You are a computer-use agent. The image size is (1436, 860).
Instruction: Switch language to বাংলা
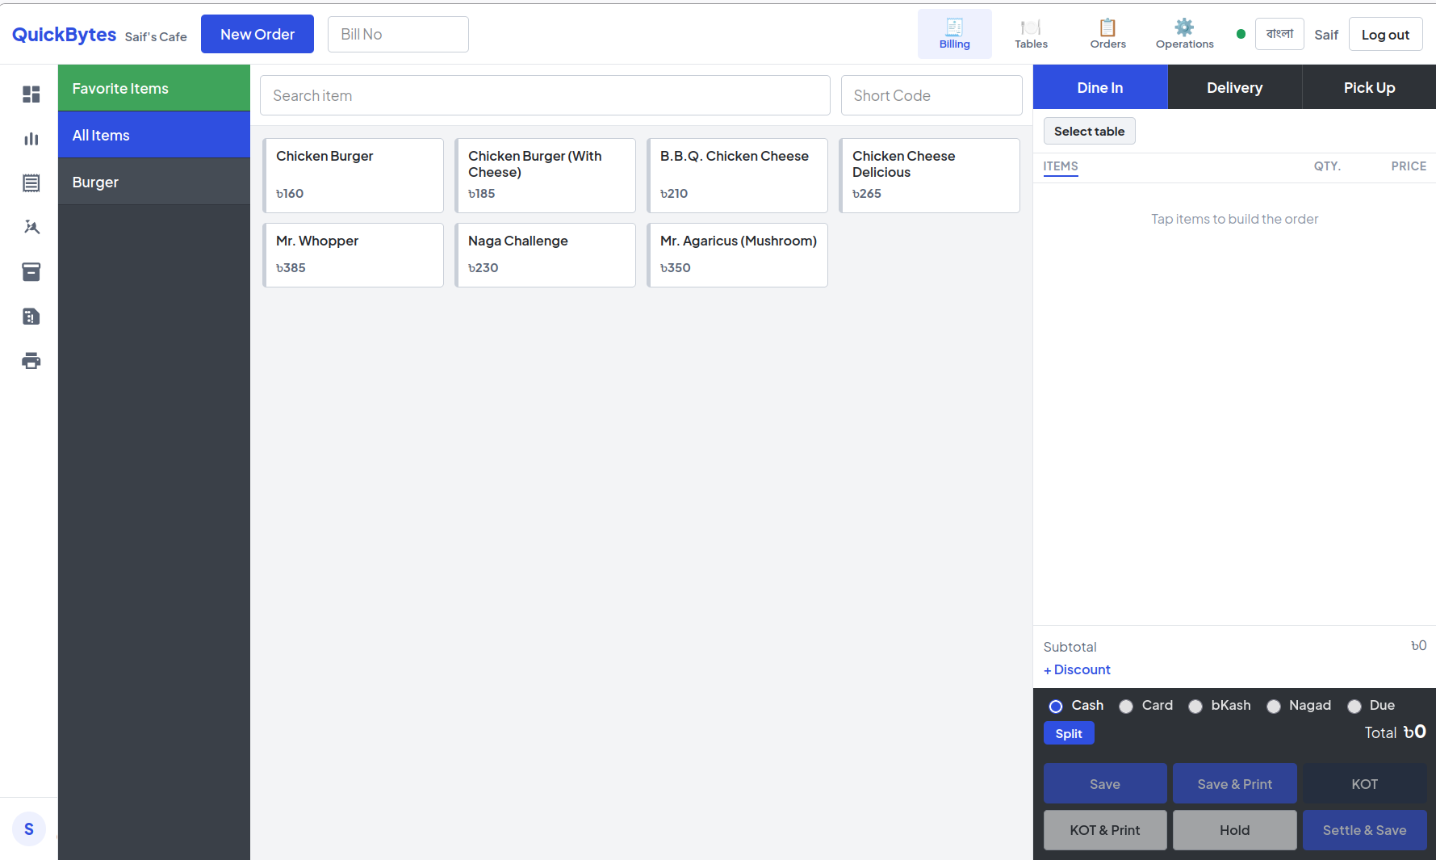tap(1279, 34)
